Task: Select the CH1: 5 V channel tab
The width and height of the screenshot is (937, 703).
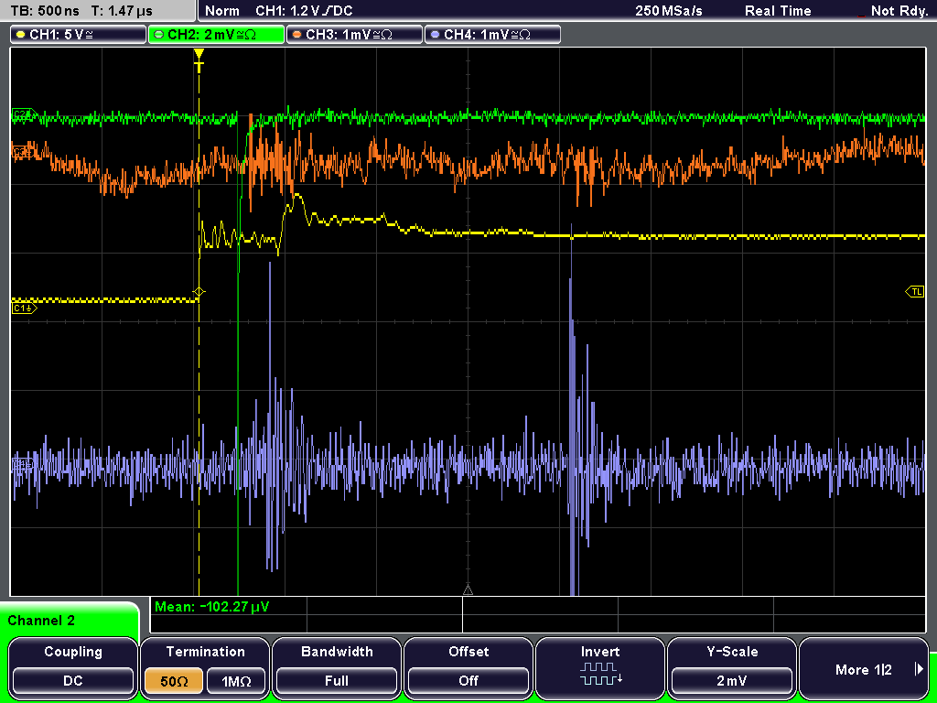Action: 79,35
